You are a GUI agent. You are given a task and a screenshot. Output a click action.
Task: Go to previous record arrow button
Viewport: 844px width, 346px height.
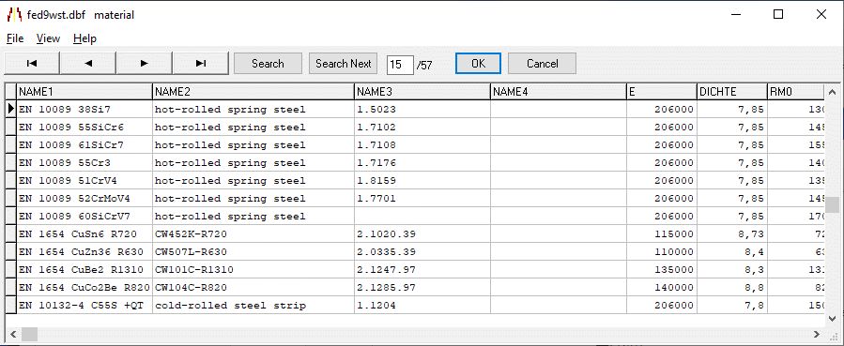(x=88, y=64)
